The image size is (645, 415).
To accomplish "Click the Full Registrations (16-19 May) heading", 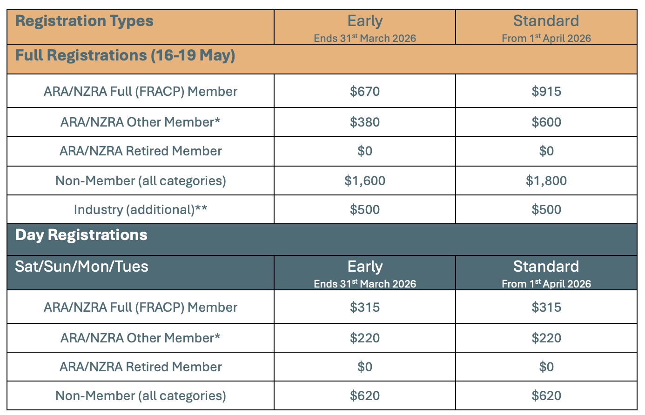I will pos(125,55).
